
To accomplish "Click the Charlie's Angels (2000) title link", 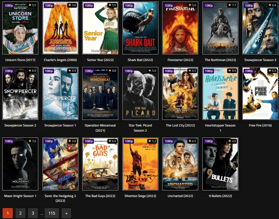I will pos(60,60).
